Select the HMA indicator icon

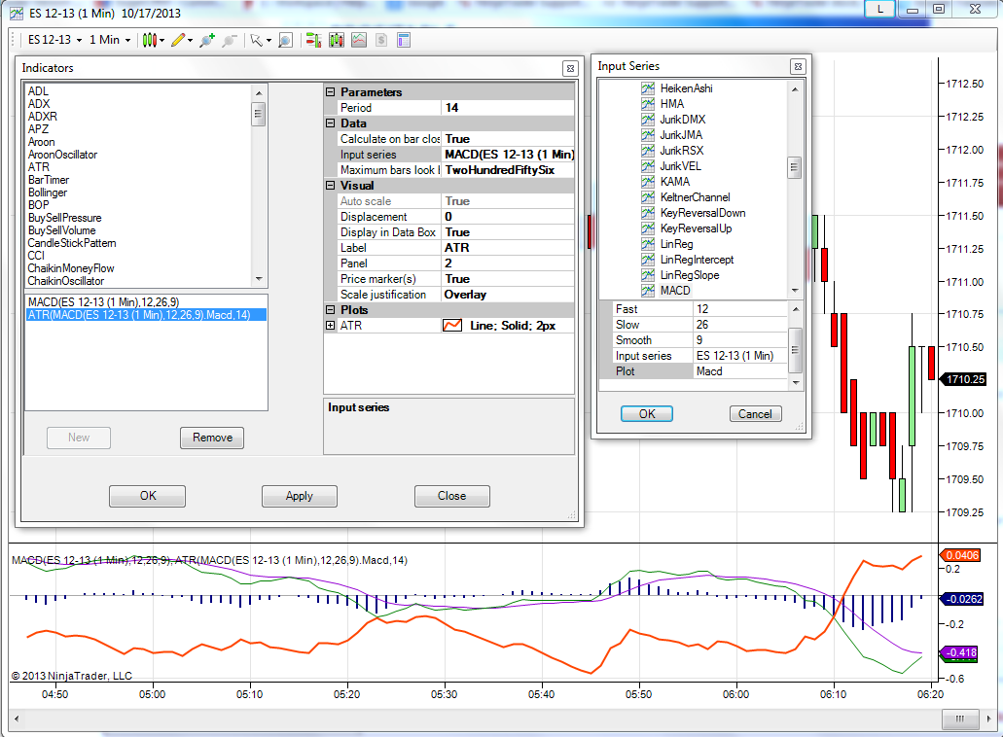coord(648,104)
